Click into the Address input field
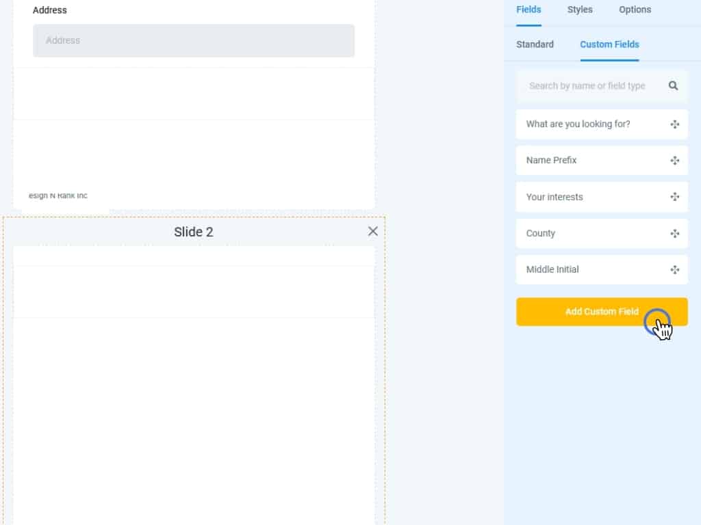Viewport: 701px width, 525px height. 194,40
